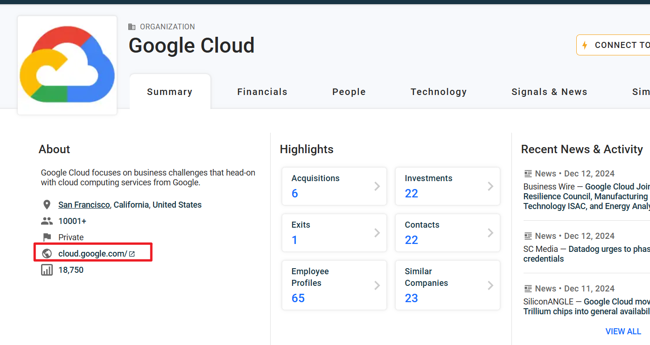The width and height of the screenshot is (650, 345).
Task: Click the news icon for SC Media article
Action: click(x=528, y=236)
